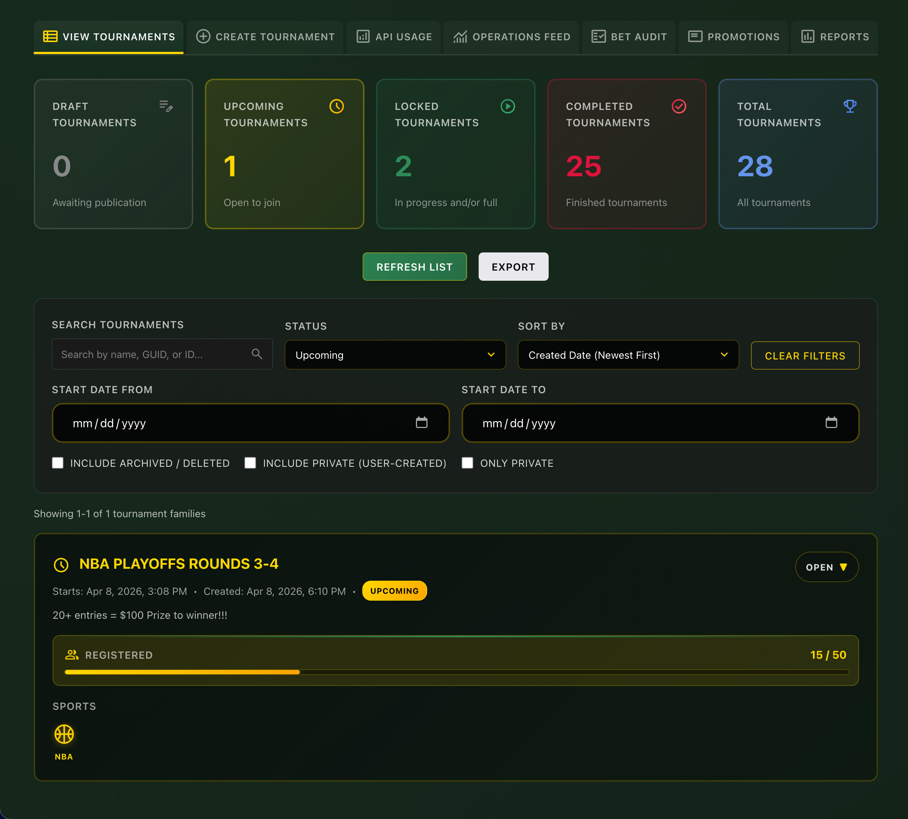Image resolution: width=908 pixels, height=819 pixels.
Task: Click the Registered progress bar
Action: pyautogui.click(x=457, y=672)
